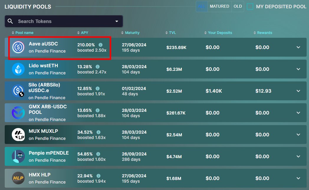Click the Lido wstETH pool name
Viewport: 309px width, 190px height.
pos(43,65)
